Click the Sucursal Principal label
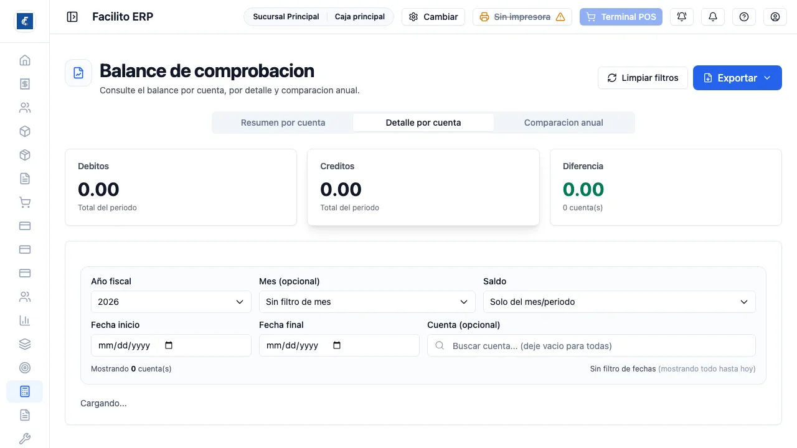The image size is (797, 448). tap(286, 17)
